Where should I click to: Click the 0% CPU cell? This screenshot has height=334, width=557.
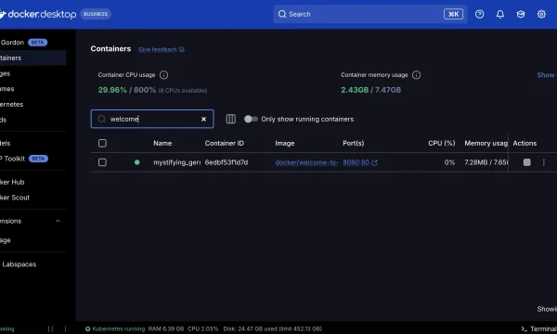[449, 162]
